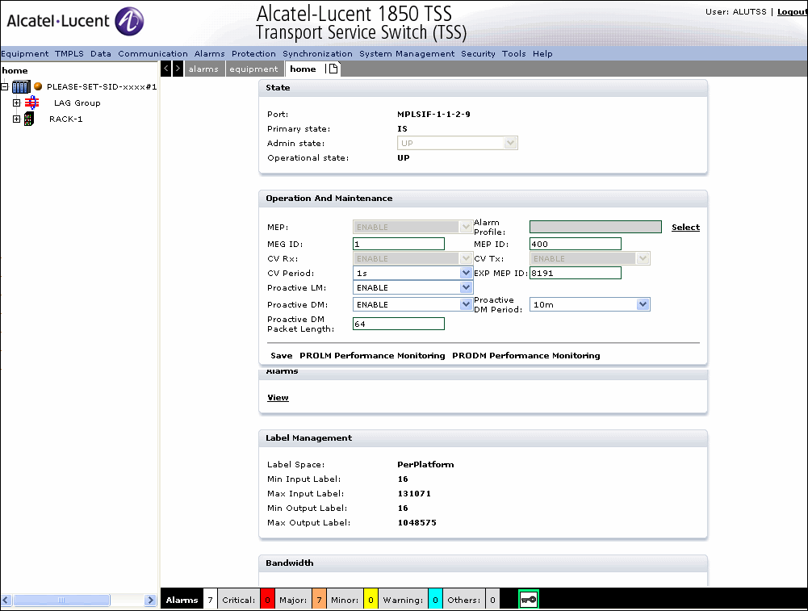Viewport: 808px width, 611px height.
Task: Open the Proactive DM Period dropdown
Action: coord(589,304)
